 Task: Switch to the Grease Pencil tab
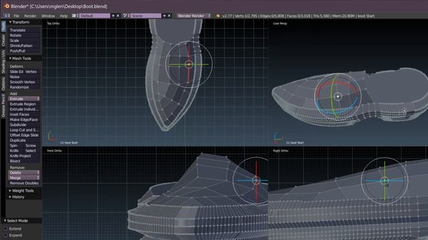click(x=3, y=105)
